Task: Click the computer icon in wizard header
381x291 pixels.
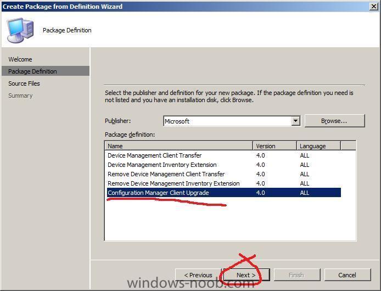Action: point(20,30)
